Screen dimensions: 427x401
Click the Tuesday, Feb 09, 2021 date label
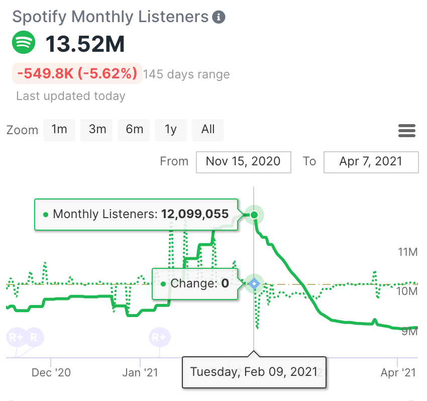tap(254, 372)
